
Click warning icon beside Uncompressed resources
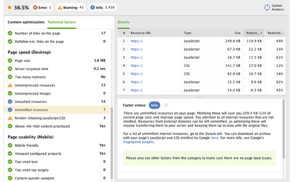tap(10, 85)
